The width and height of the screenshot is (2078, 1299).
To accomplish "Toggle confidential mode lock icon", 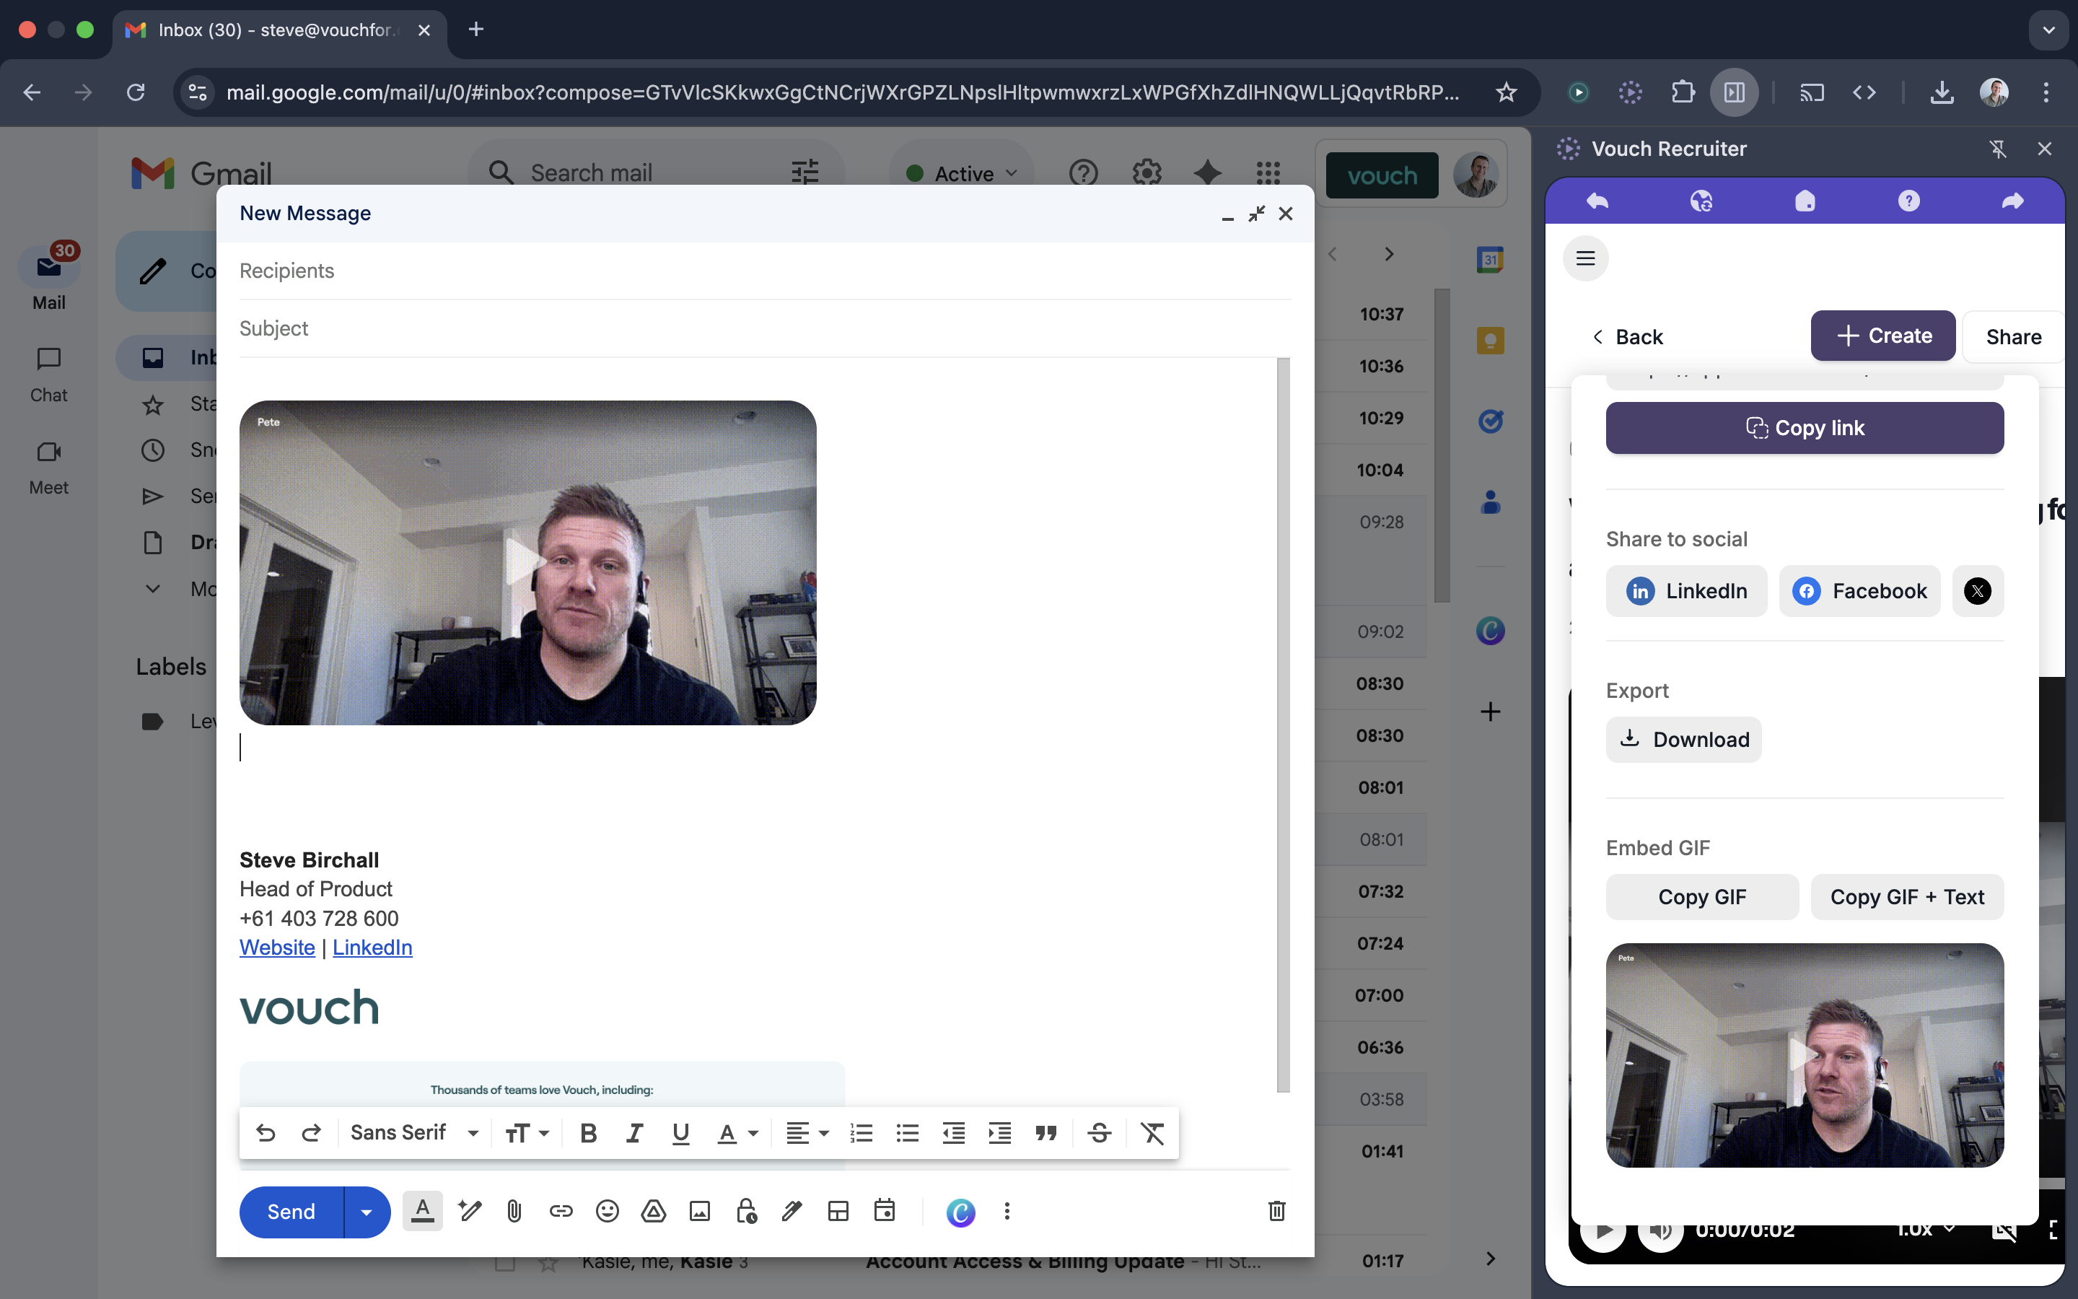I will (x=746, y=1212).
